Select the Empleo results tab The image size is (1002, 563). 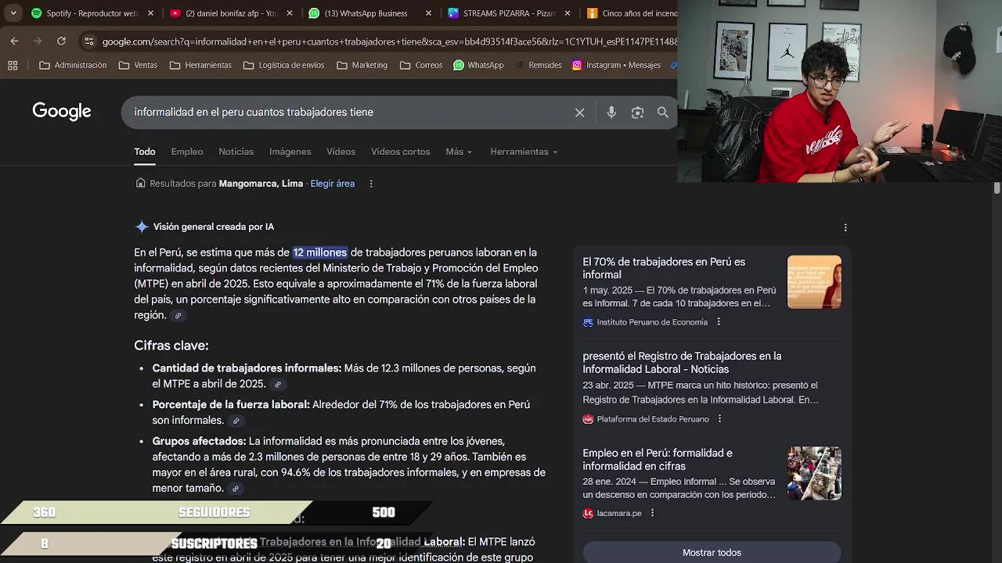187,152
